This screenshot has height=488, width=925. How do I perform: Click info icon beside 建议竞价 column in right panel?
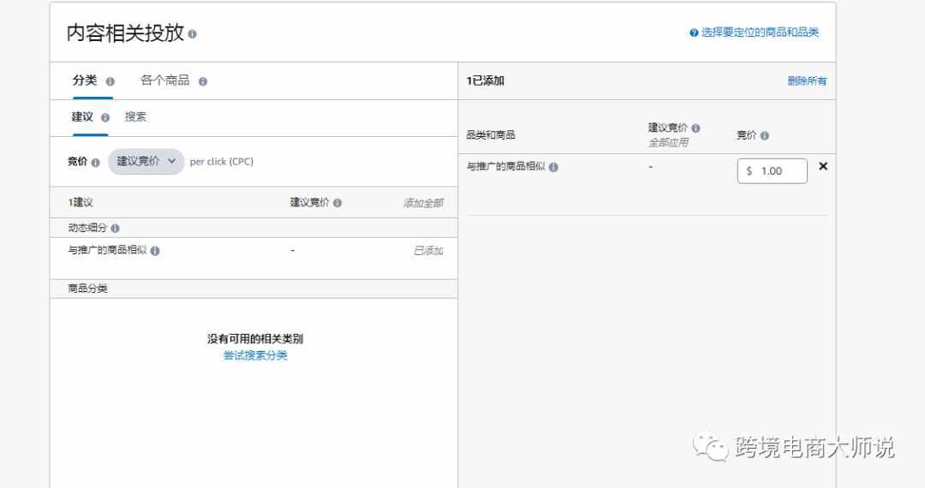tap(696, 128)
